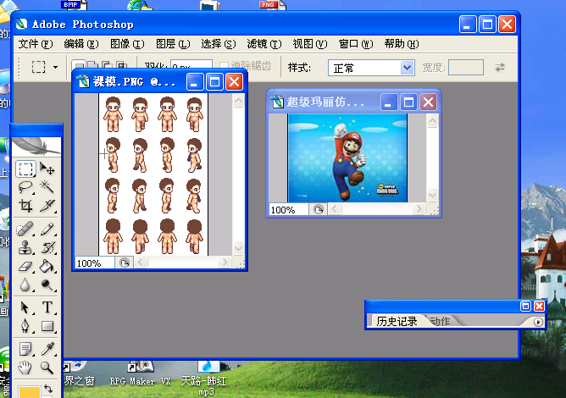This screenshot has width=566, height=398.
Task: Open the 文件(F) menu
Action: tap(36, 44)
